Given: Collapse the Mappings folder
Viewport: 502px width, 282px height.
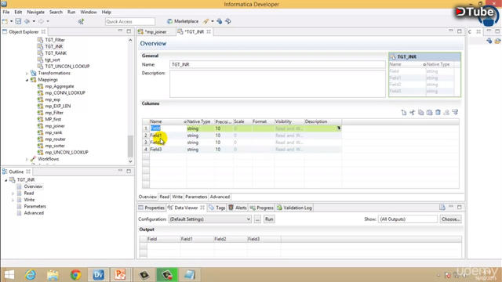Looking at the screenshot, I should coord(27,80).
